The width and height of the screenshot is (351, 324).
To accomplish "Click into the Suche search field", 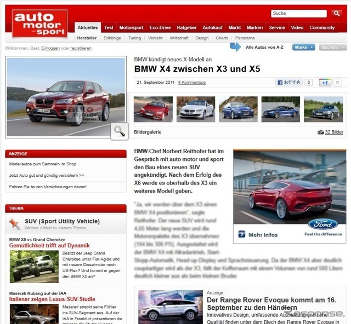I will pos(299,13).
